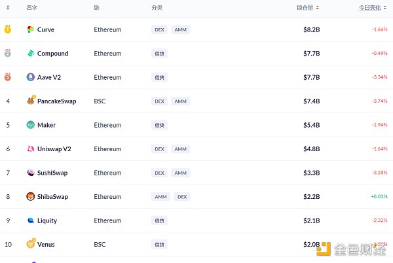Click the 链 column header
The width and height of the screenshot is (393, 263).
(97, 8)
